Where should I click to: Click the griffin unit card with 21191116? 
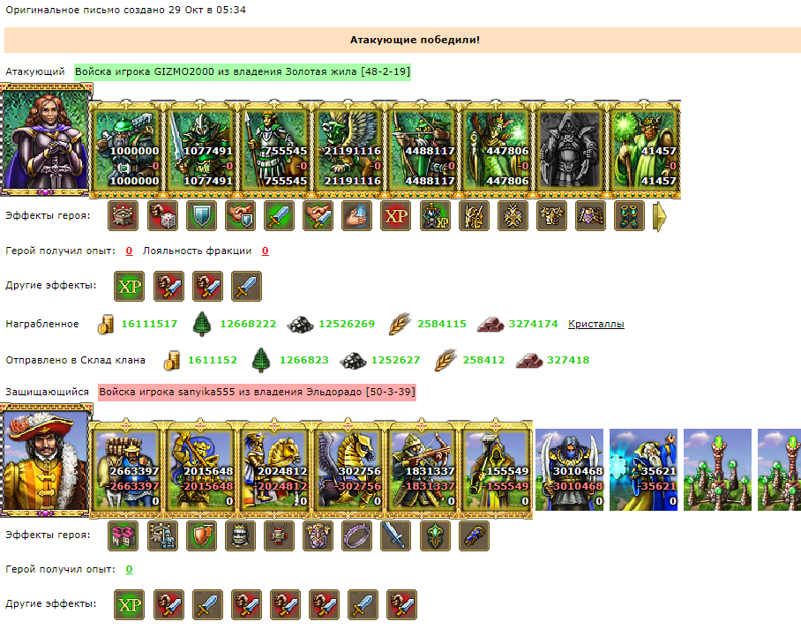(349, 149)
